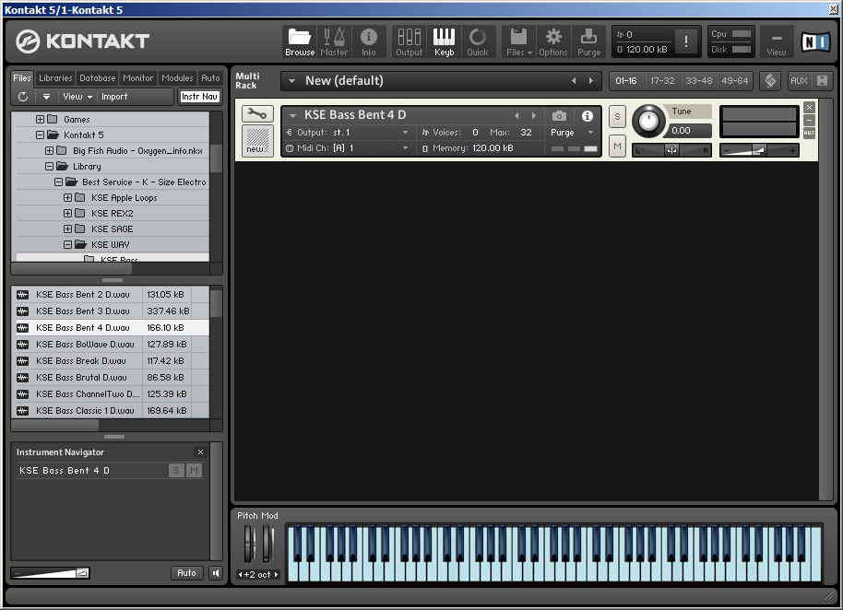Select the KSE SAGE folder
The width and height of the screenshot is (843, 610).
(112, 229)
